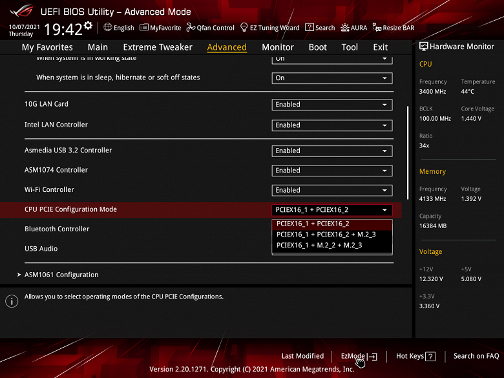Image resolution: width=504 pixels, height=378 pixels.
Task: Open Intel LAN Controller dropdown
Action: coord(332,125)
